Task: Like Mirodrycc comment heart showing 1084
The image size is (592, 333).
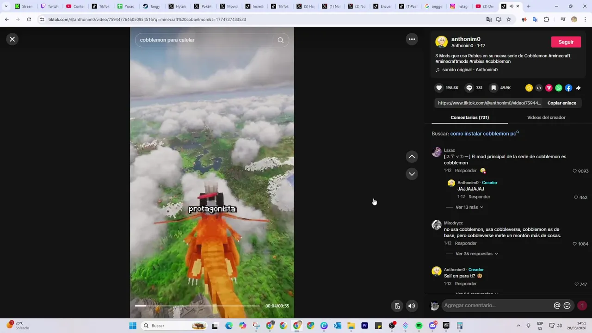Action: click(575, 244)
